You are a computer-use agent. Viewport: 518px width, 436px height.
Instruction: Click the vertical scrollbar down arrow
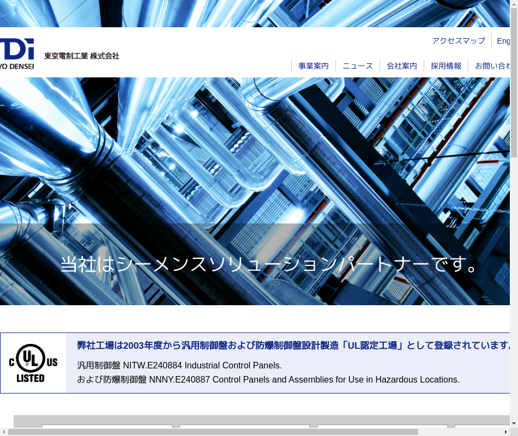click(x=514, y=423)
